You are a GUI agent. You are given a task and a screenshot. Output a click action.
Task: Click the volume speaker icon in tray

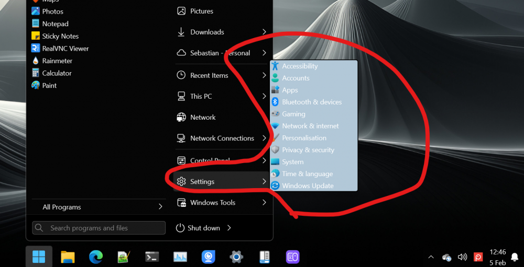click(462, 257)
